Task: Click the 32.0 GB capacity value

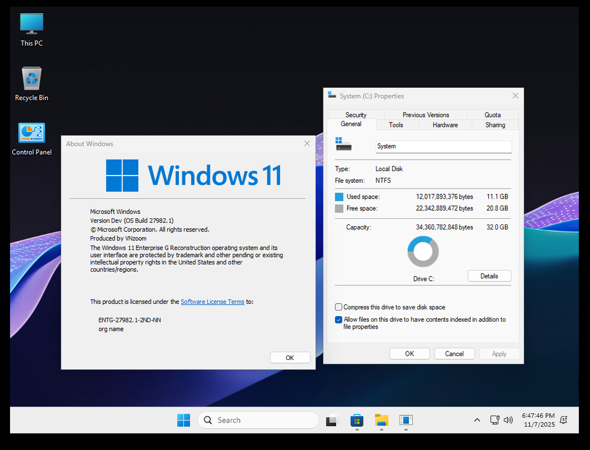Action: (x=497, y=227)
